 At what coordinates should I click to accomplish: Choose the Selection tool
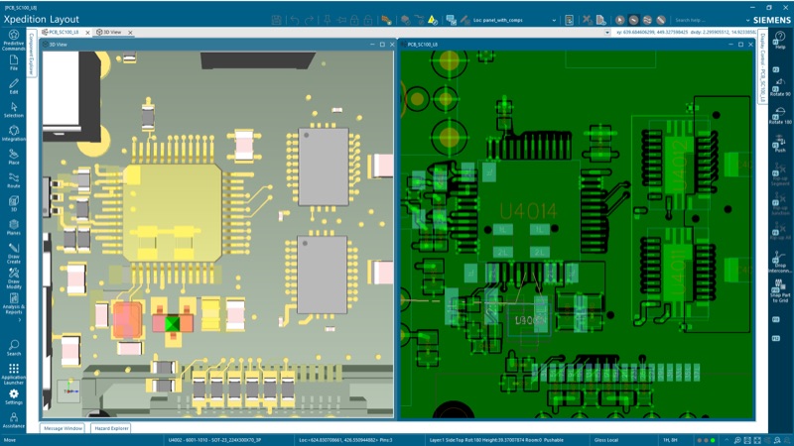[14, 110]
